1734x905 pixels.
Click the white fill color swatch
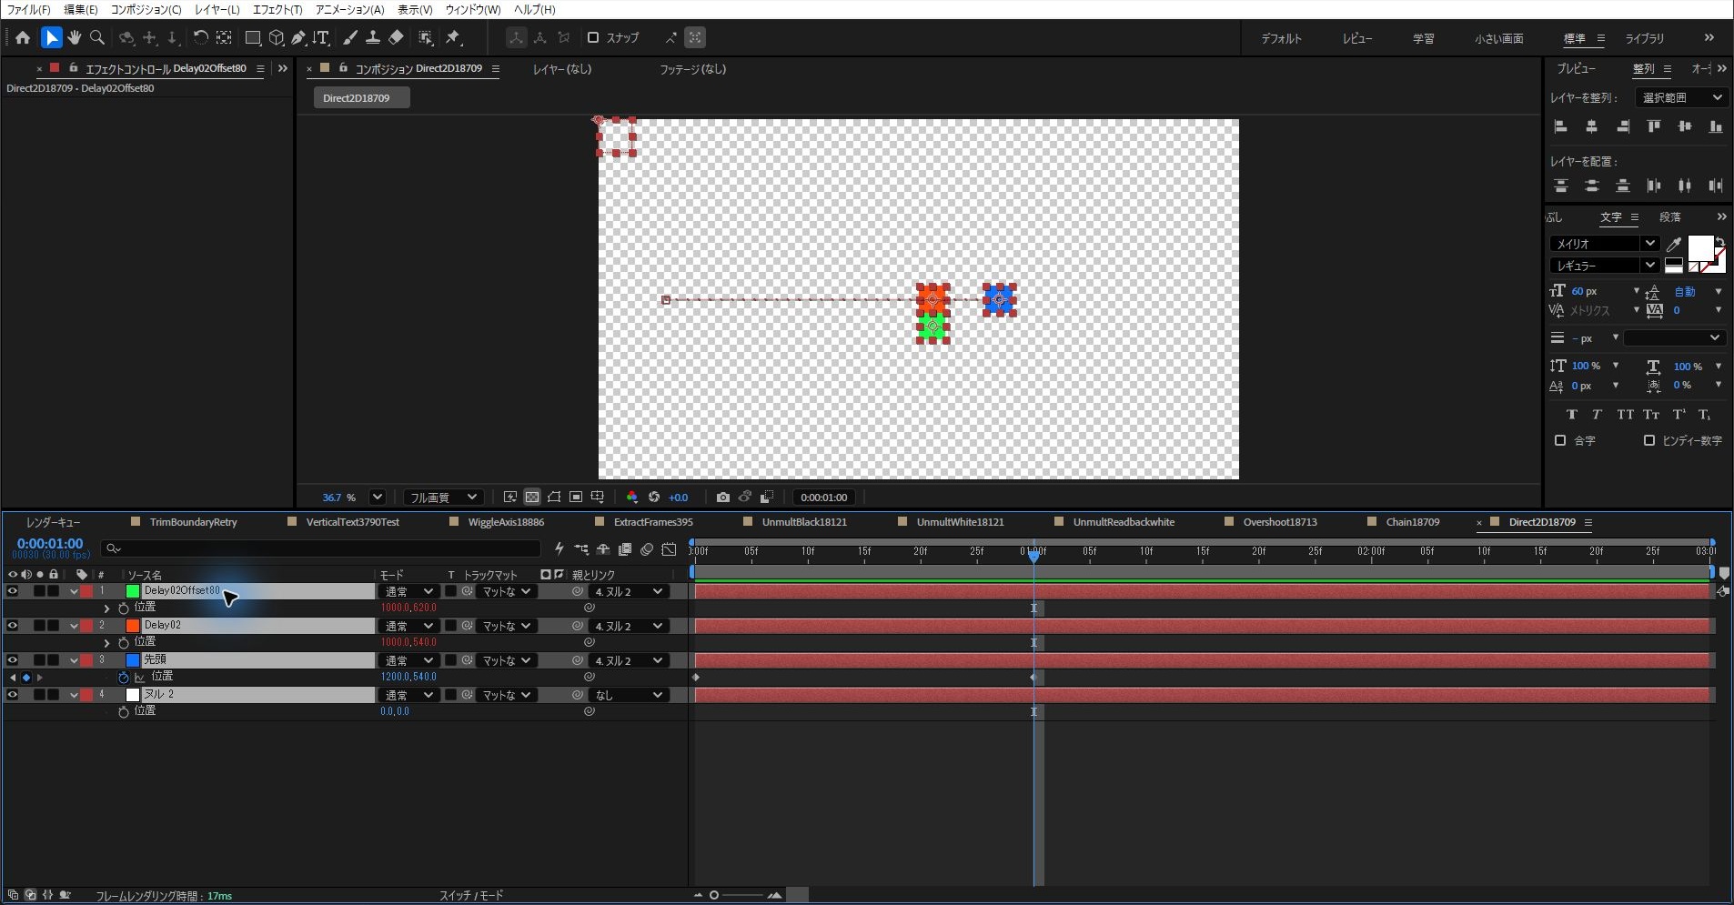pos(1699,247)
